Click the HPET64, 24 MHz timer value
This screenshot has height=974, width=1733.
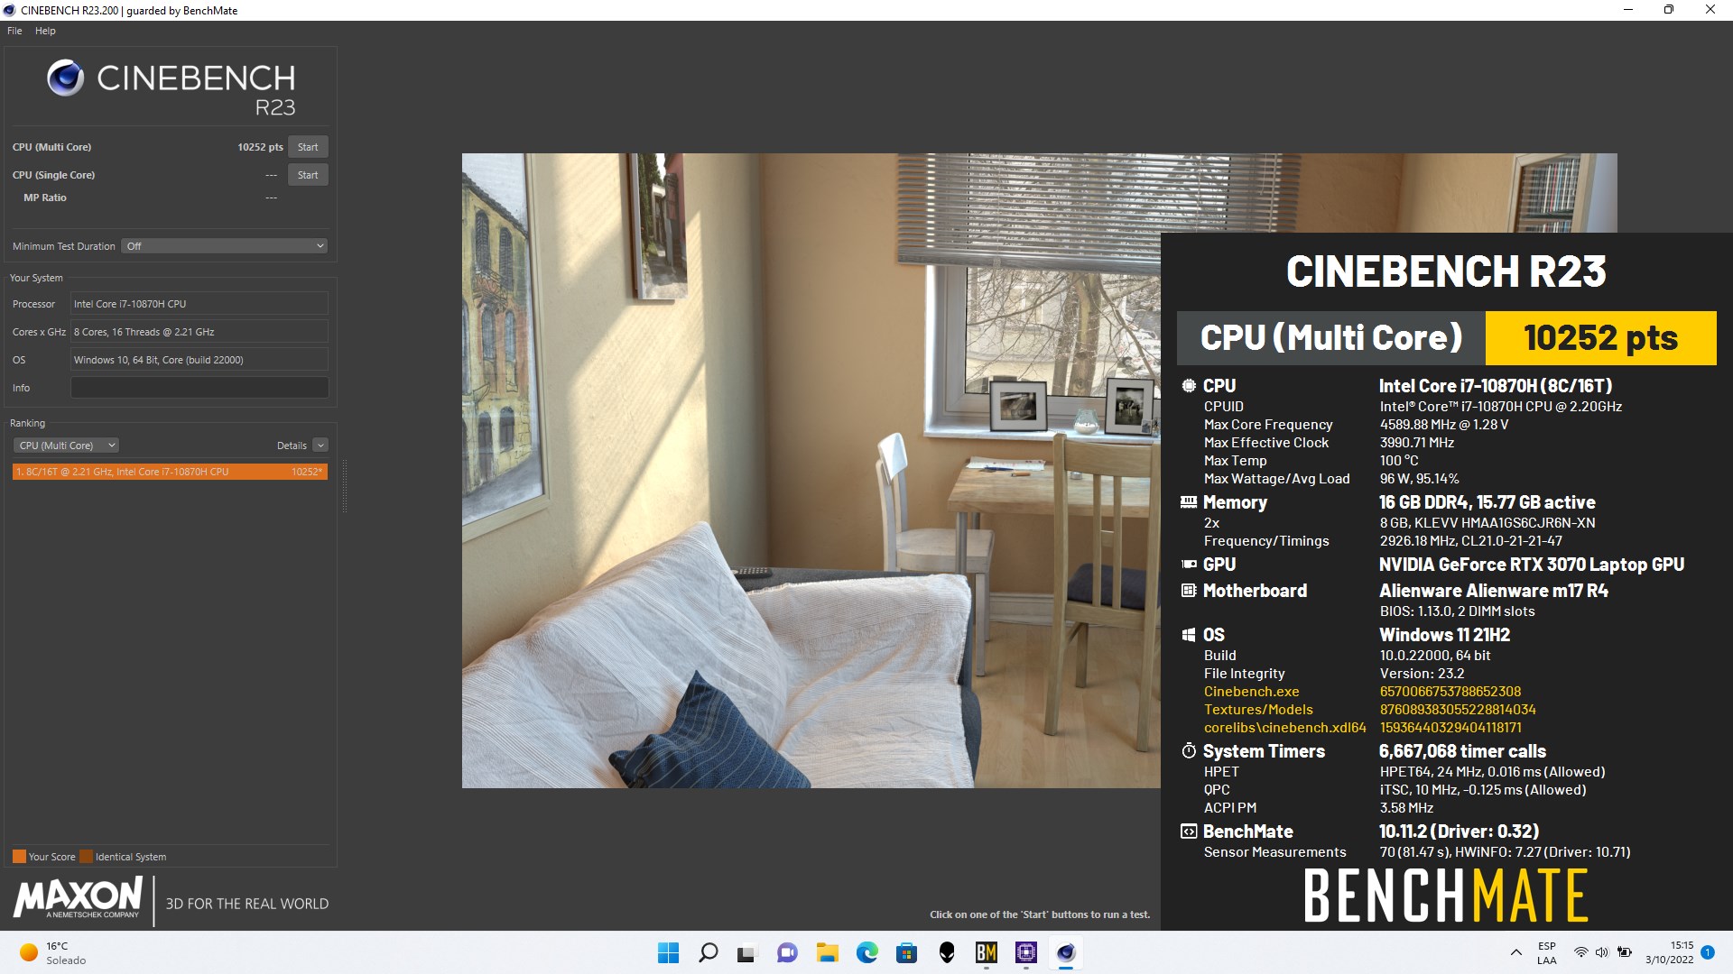coord(1492,772)
